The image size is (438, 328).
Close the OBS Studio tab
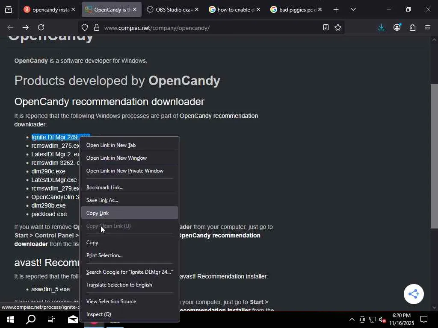tap(197, 9)
